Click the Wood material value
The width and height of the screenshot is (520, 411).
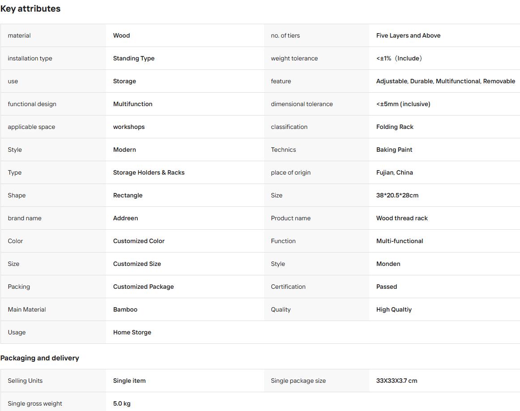(121, 35)
